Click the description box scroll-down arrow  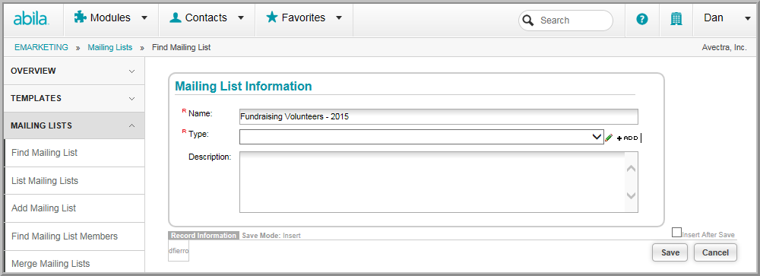[631, 195]
